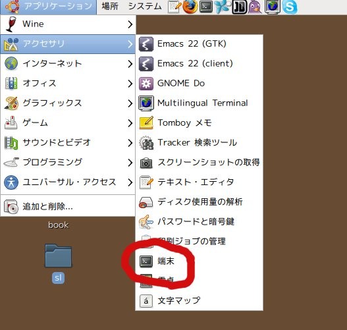Launch Emacs 22 (client)

(x=199, y=63)
